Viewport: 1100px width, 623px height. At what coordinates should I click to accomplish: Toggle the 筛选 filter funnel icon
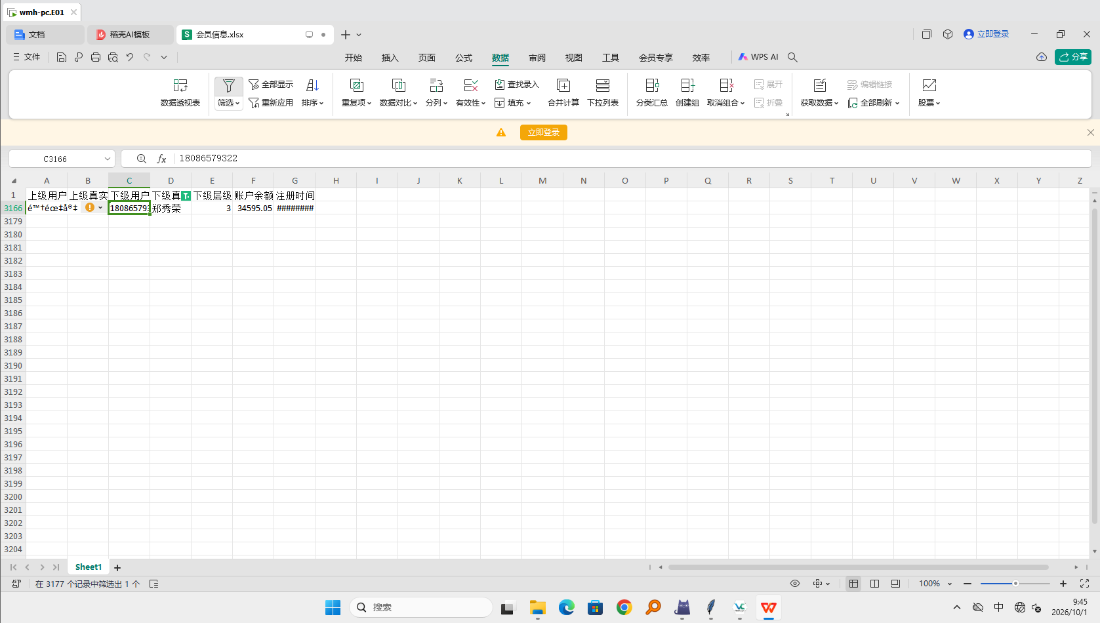(228, 86)
